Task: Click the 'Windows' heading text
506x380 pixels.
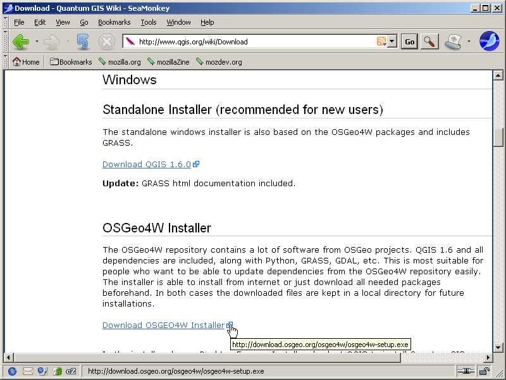Action: tap(130, 80)
